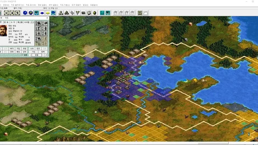Click the blue globe toolbar icon
Viewport: 258px width, 145px height.
(x=25, y=13)
